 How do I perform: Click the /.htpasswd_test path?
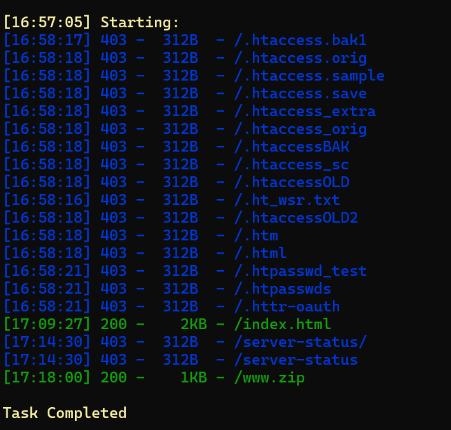pyautogui.click(x=300, y=271)
